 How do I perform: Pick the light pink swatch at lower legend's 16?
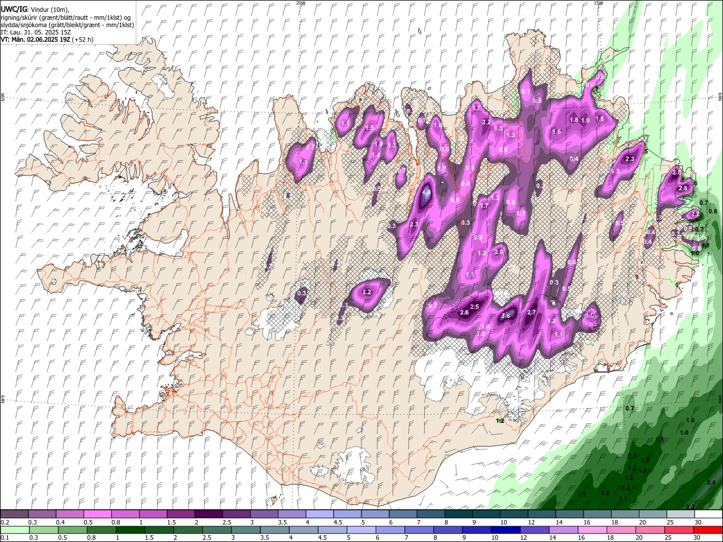point(592,530)
